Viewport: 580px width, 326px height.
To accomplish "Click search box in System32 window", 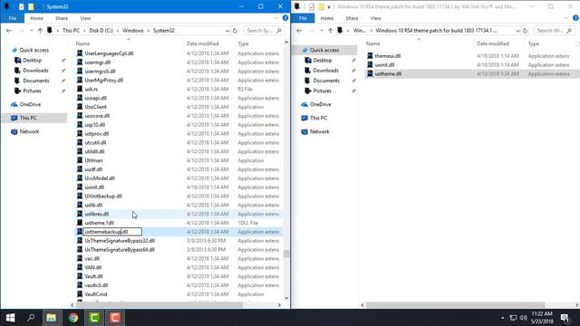I will pos(264,31).
